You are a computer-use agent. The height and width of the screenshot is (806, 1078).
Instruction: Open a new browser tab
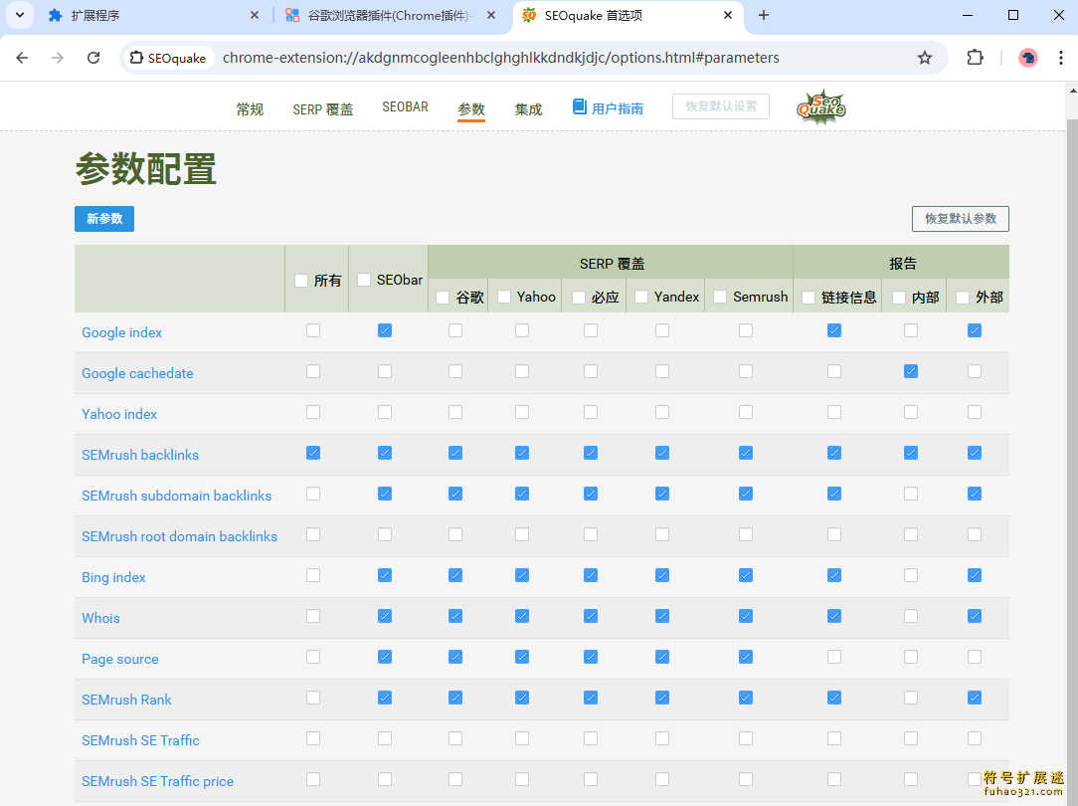click(763, 15)
